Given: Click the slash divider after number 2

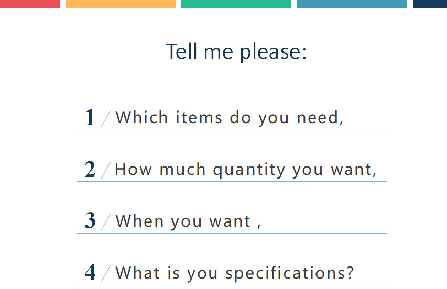Looking at the screenshot, I should 106,170.
